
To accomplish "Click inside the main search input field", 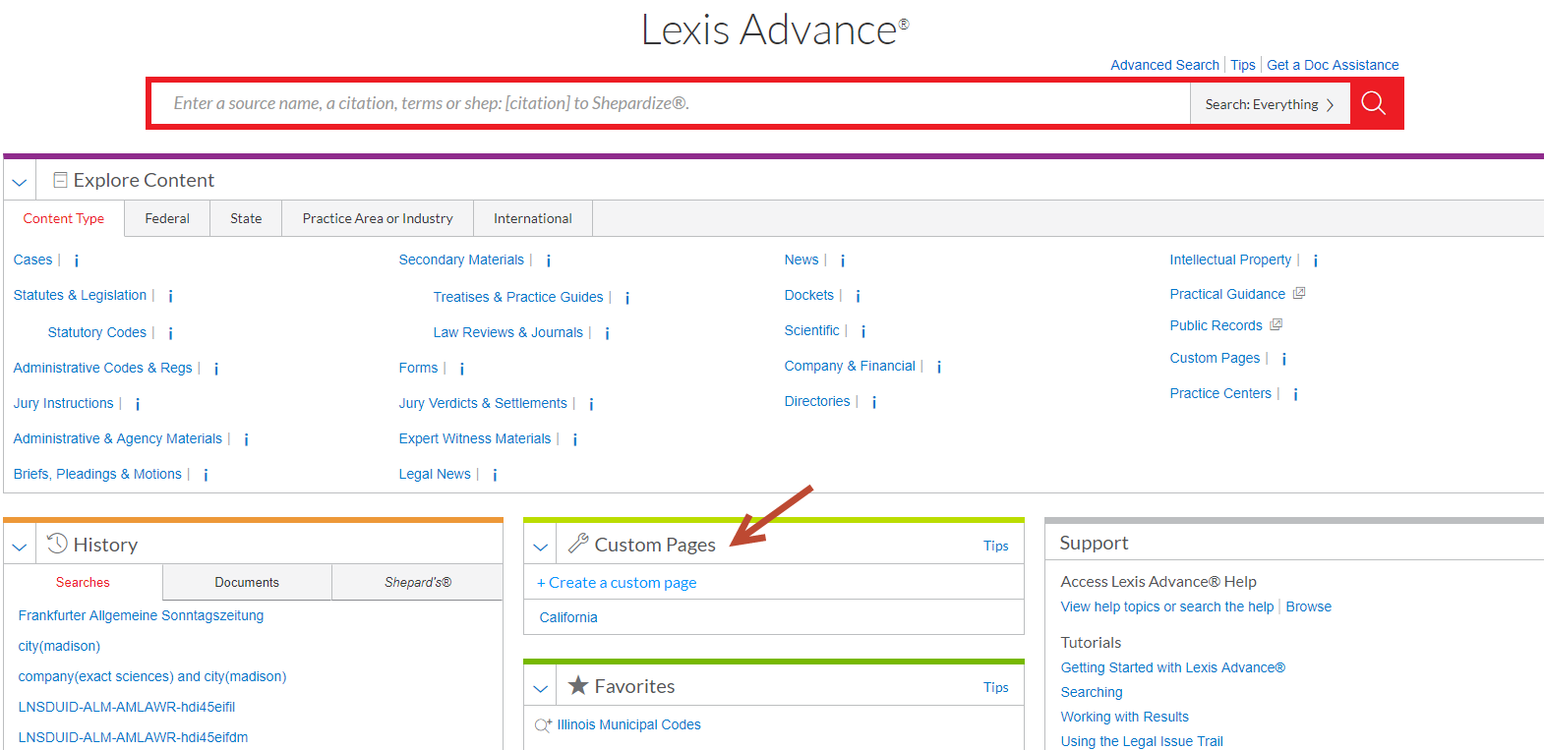I will (671, 103).
